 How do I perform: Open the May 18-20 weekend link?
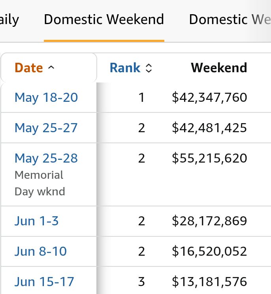(x=46, y=97)
